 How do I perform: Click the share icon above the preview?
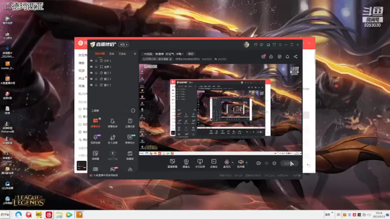click(x=295, y=56)
